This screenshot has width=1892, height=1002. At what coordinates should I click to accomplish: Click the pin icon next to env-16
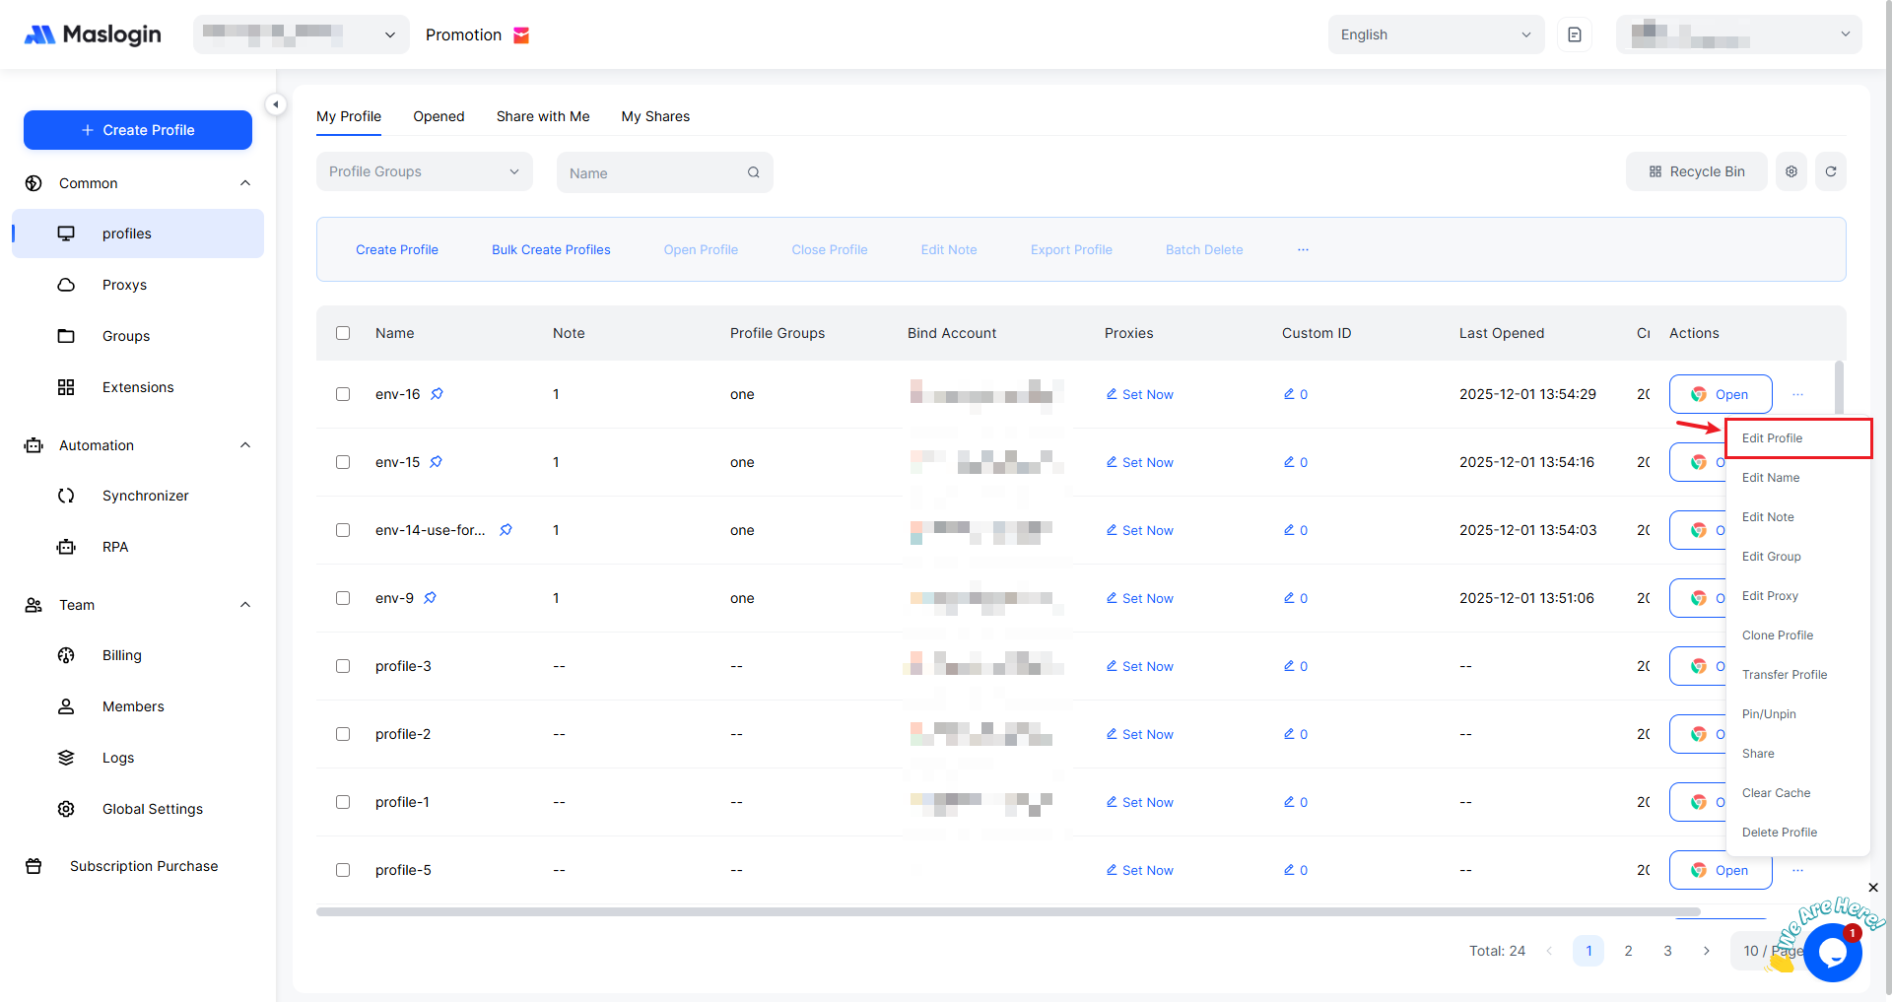pos(437,394)
